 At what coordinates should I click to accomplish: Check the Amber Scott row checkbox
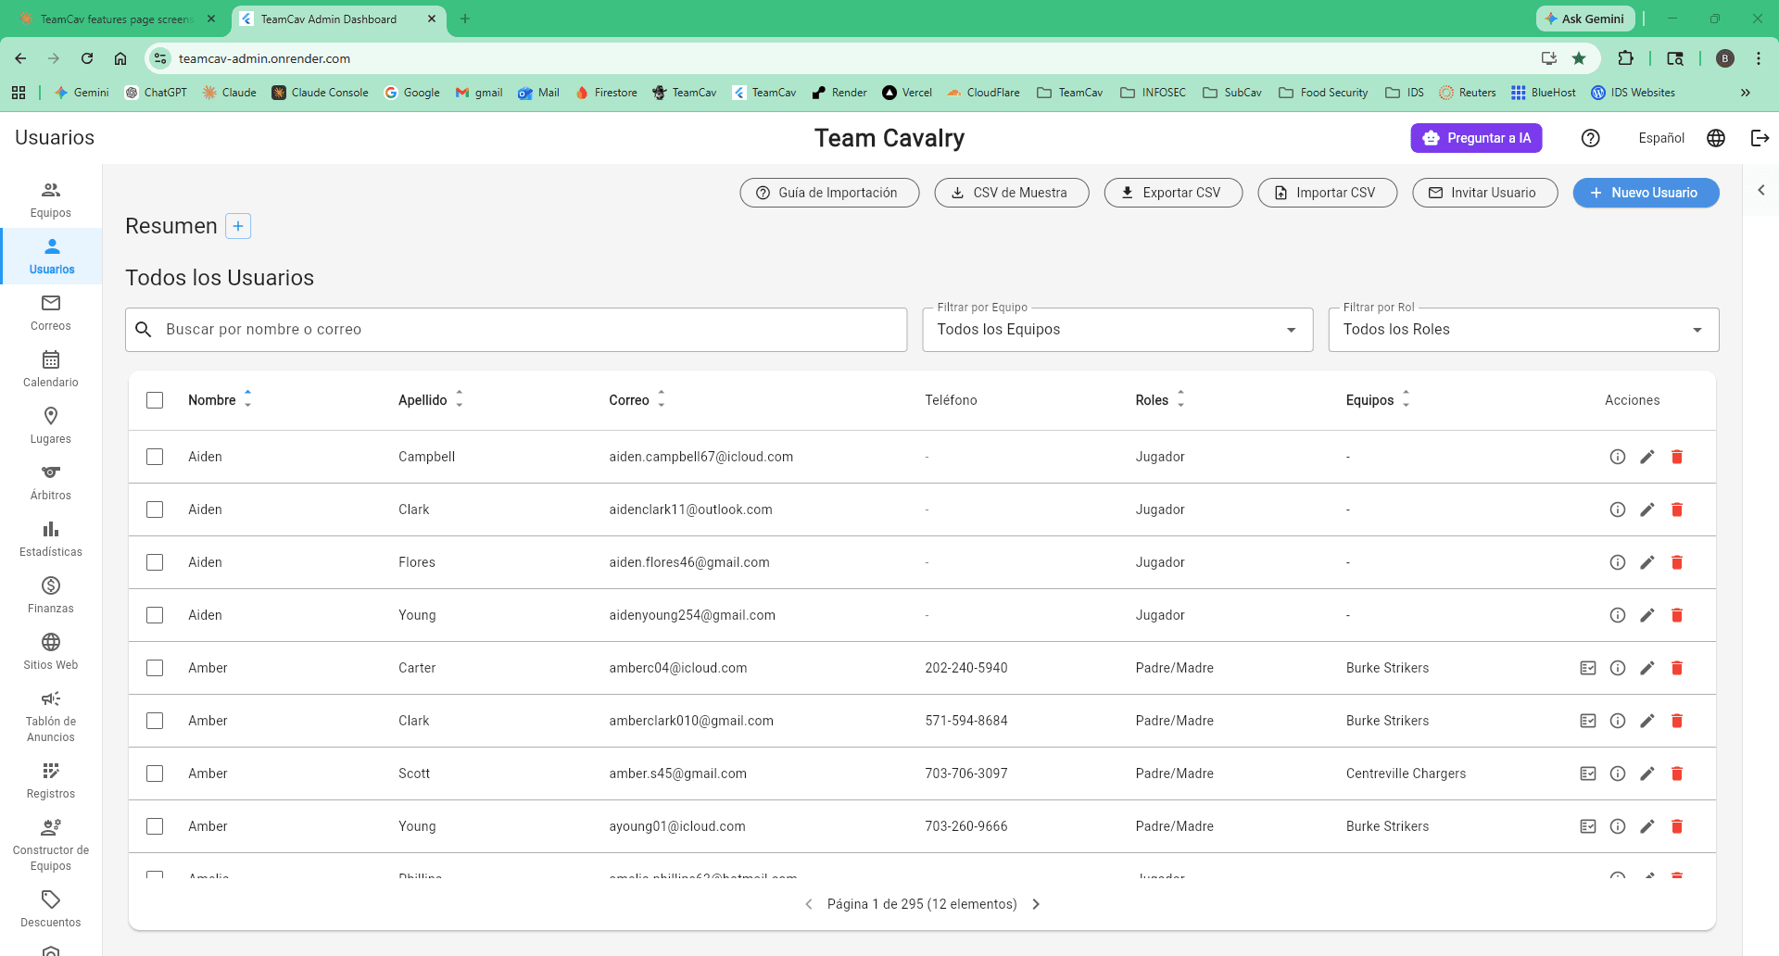[155, 774]
